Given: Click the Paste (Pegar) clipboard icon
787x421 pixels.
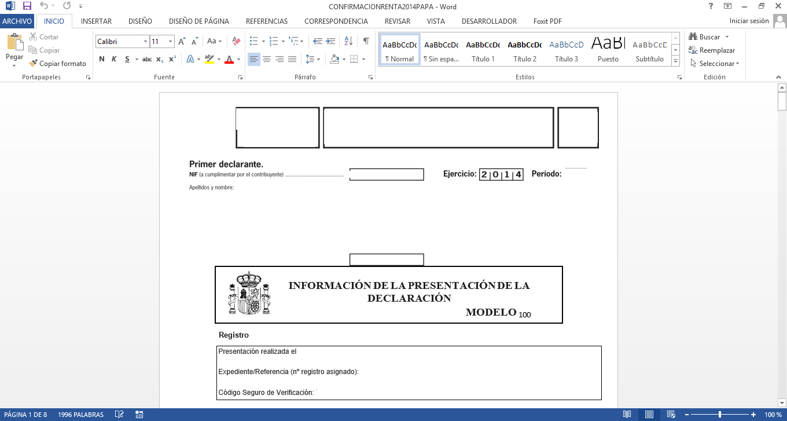Looking at the screenshot, I should pyautogui.click(x=14, y=42).
